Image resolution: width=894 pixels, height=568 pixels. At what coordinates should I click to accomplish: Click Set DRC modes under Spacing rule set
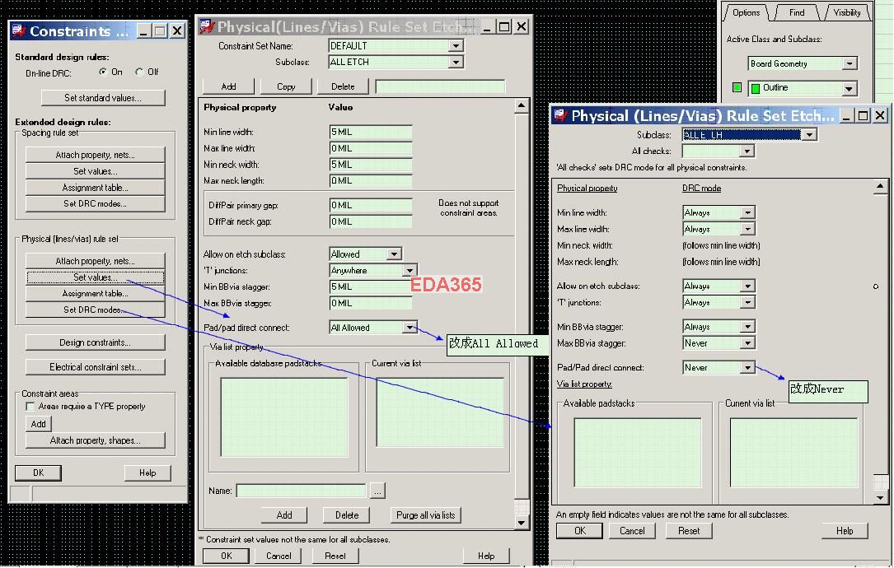pos(96,203)
